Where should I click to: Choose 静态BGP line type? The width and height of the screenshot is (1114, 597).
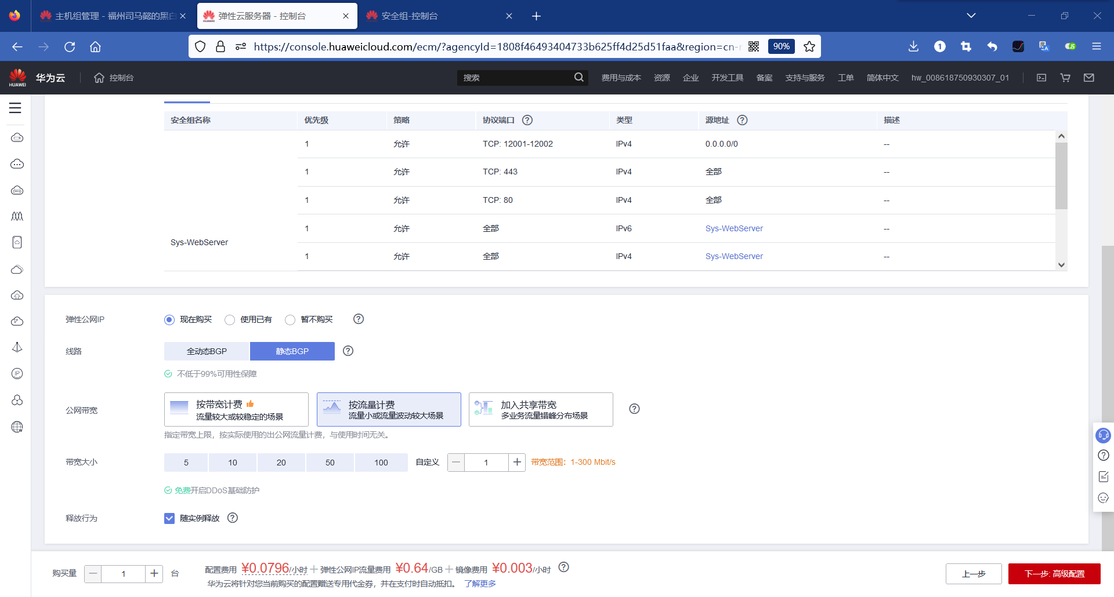point(292,351)
